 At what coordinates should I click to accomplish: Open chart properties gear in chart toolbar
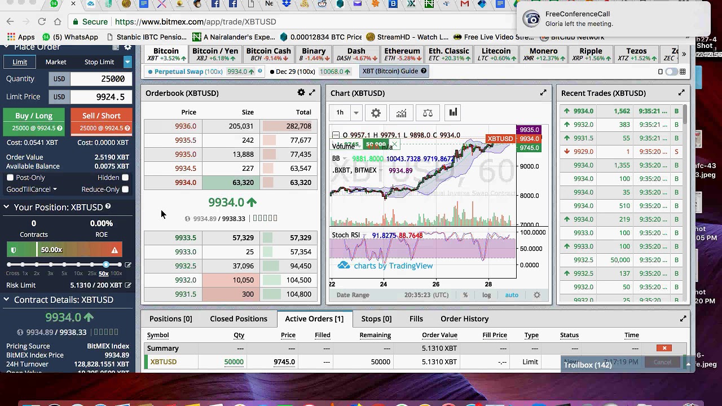pyautogui.click(x=376, y=113)
